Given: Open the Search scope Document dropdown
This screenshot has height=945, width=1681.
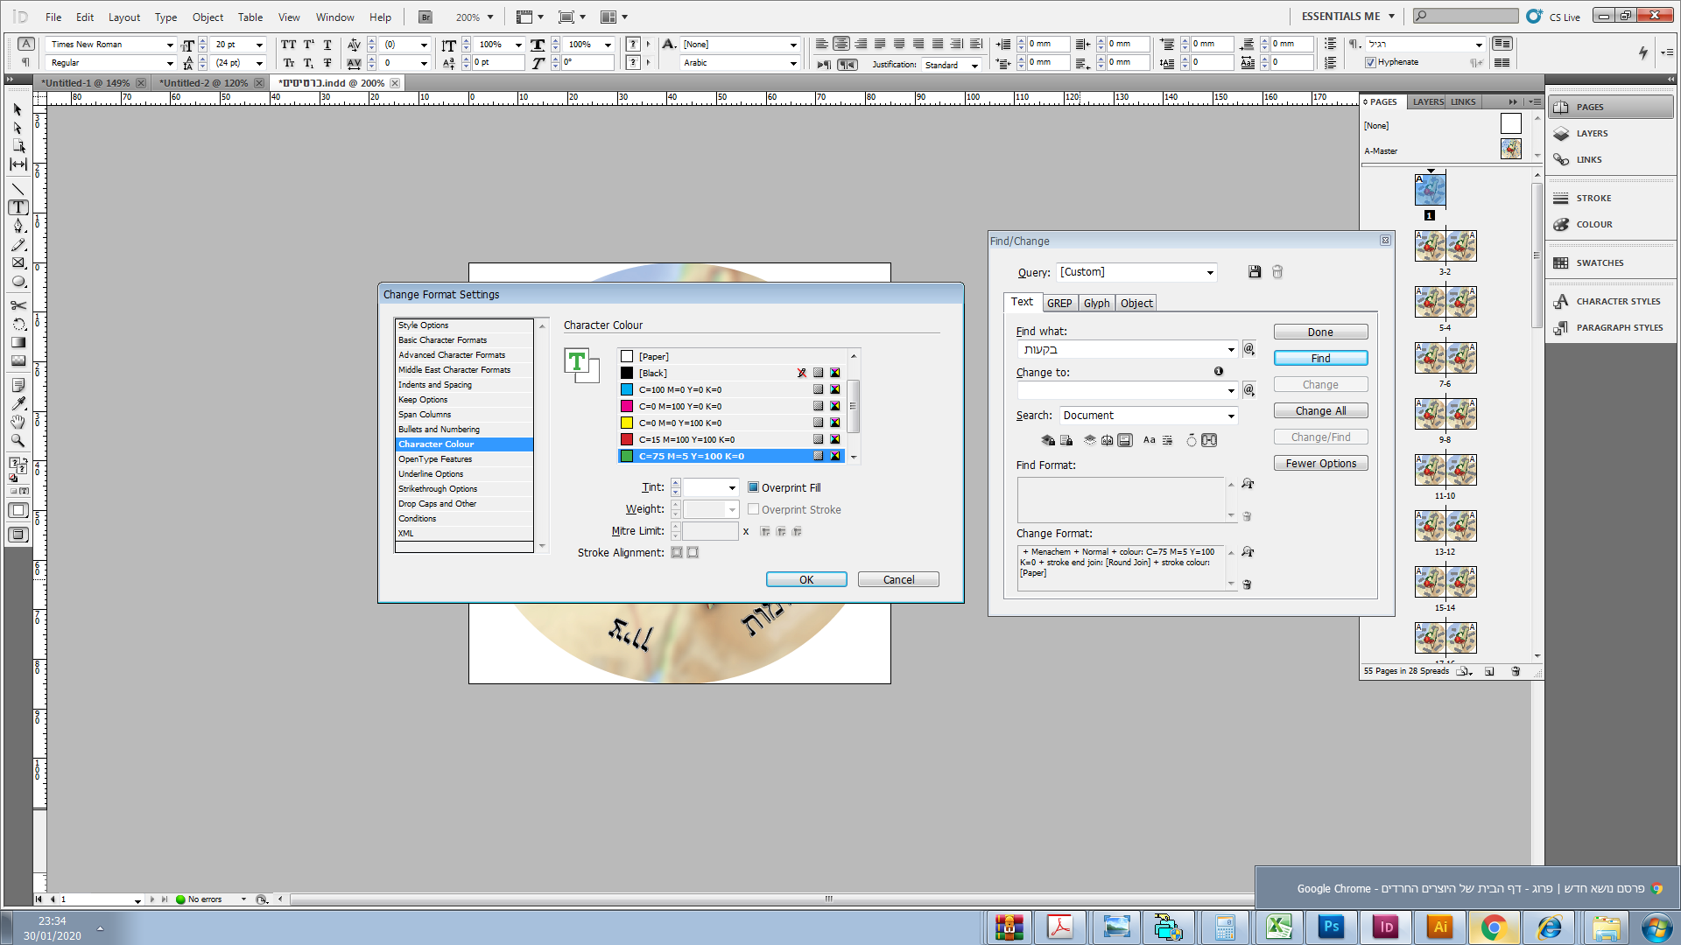Looking at the screenshot, I should (1230, 416).
